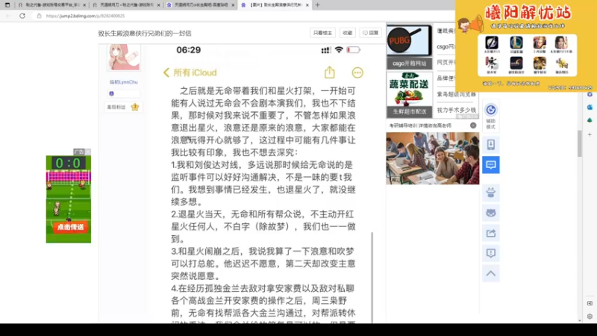Open the tab actions menu icon
The width and height of the screenshot is (597, 336).
click(x=7, y=5)
